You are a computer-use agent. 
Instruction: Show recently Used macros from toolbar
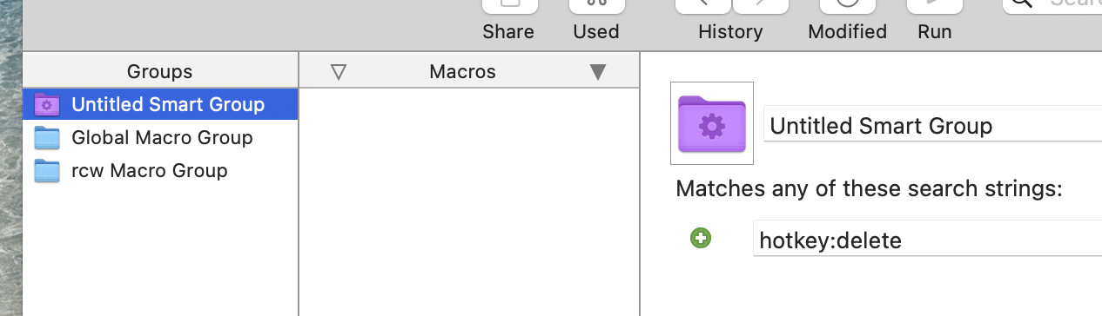(596, 7)
